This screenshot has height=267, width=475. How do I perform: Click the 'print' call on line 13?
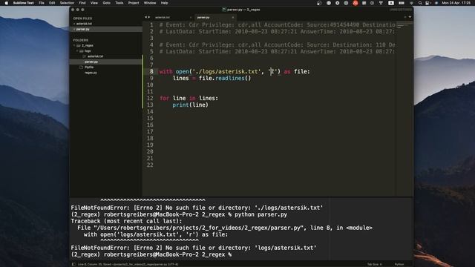pos(180,105)
